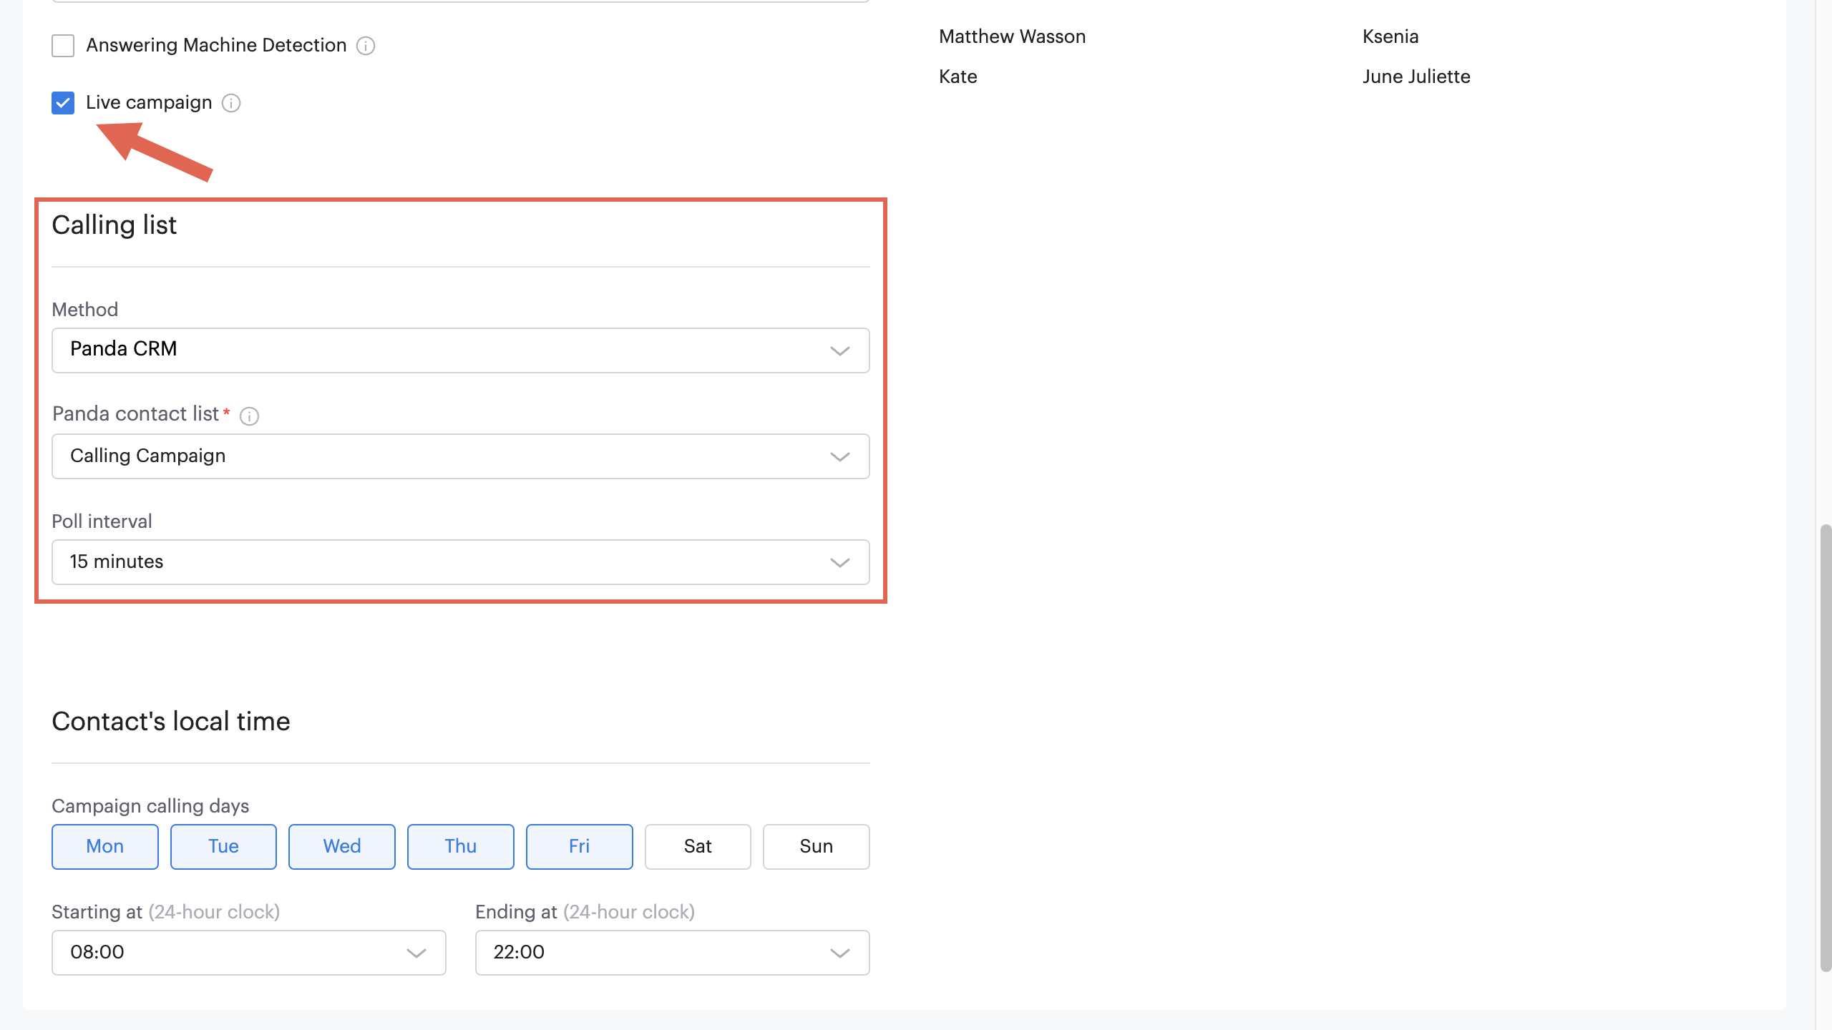Click the Friday campaign calling day
Image resolution: width=1832 pixels, height=1030 pixels.
point(579,845)
